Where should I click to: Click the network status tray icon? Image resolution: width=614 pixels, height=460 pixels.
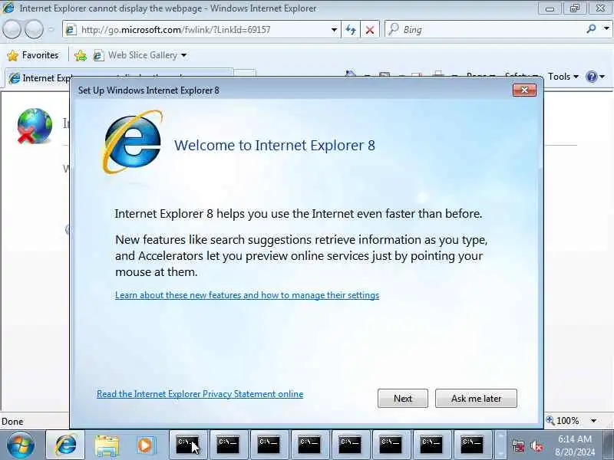pos(519,446)
